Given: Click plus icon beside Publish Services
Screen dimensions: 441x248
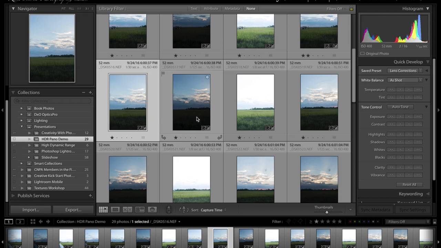Looking at the screenshot, I should pyautogui.click(x=91, y=196).
